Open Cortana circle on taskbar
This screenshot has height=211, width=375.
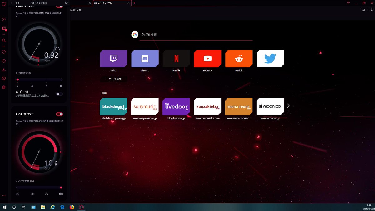(x=14, y=207)
